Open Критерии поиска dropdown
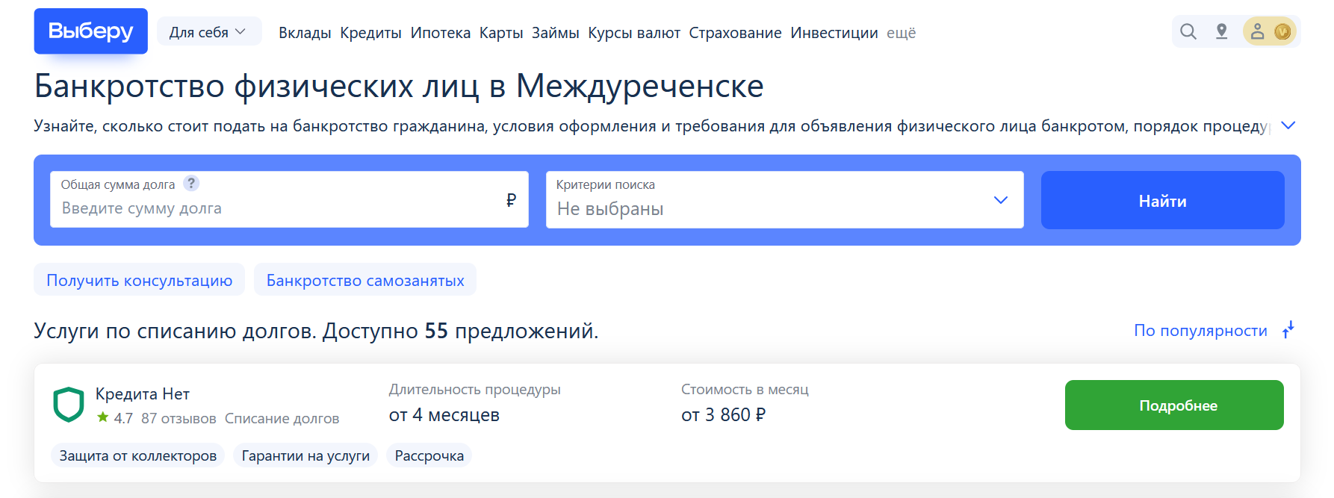This screenshot has height=498, width=1334. [x=784, y=199]
